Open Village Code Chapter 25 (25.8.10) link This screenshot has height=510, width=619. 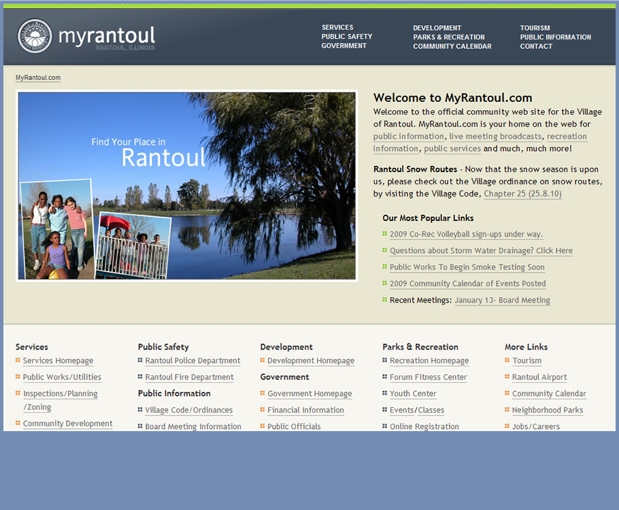(x=522, y=194)
